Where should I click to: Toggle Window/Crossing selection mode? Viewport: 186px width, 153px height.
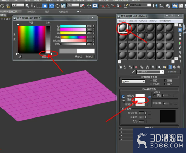tap(45, 6)
